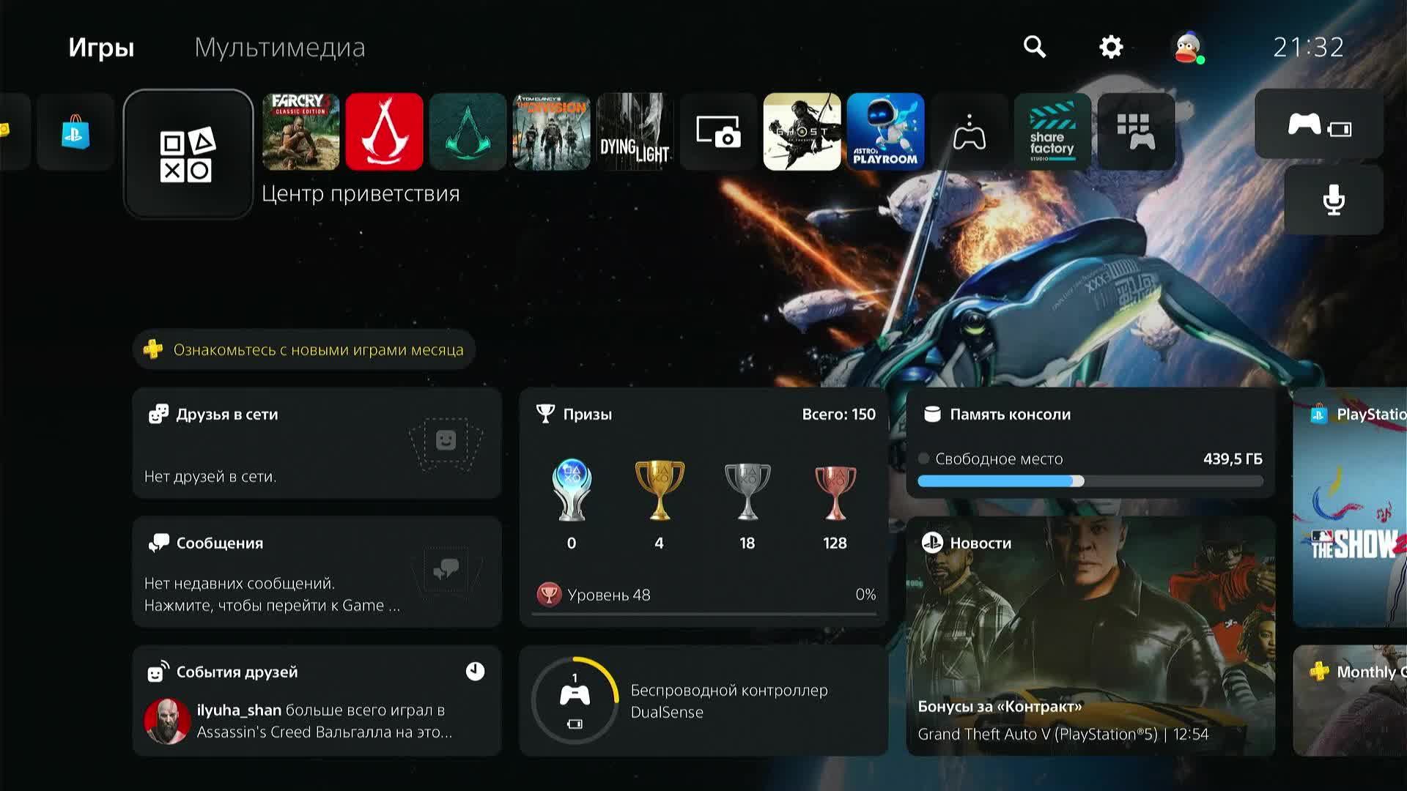Click the Всего: 150 trophies total
This screenshot has height=791, width=1407.
click(838, 415)
